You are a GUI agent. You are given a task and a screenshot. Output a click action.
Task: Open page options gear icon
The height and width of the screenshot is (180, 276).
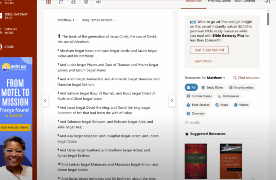click(x=86, y=2)
